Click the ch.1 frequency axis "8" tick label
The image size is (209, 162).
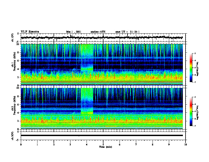tap(18, 52)
